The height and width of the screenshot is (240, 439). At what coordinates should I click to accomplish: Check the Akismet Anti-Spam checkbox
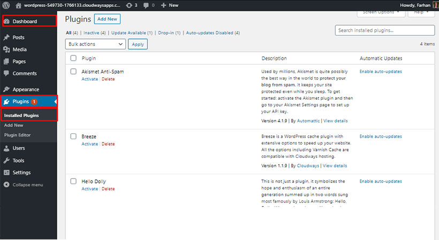click(73, 71)
